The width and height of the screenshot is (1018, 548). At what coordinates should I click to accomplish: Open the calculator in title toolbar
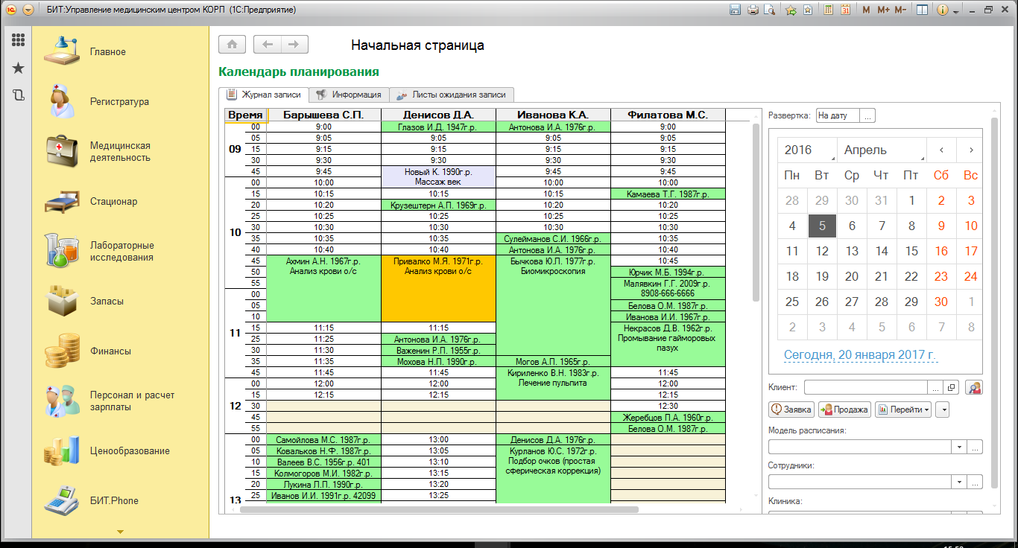pos(829,10)
